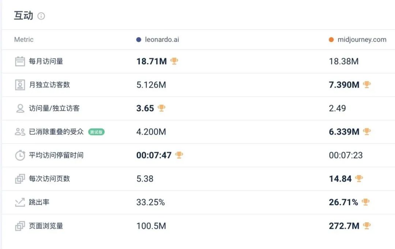Click the audience icon for 已消除重叠的受众
This screenshot has width=395, height=249.
pos(20,132)
